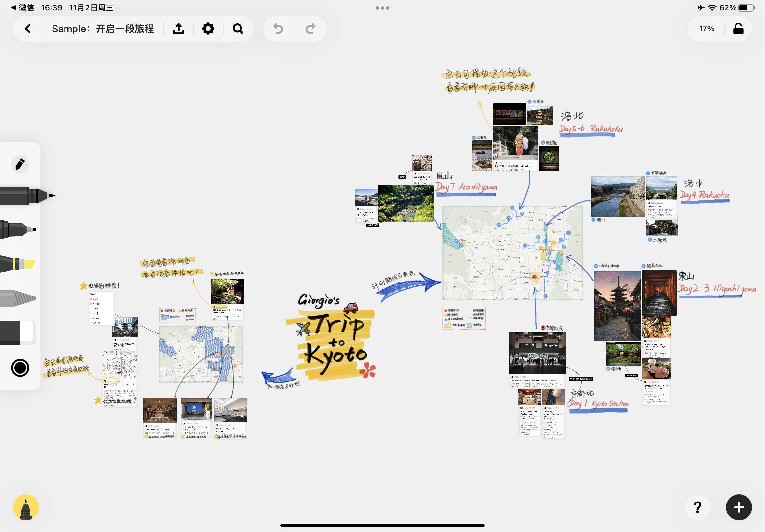The width and height of the screenshot is (765, 532).
Task: Open the Nijo castle gate photo
Action: point(661,227)
